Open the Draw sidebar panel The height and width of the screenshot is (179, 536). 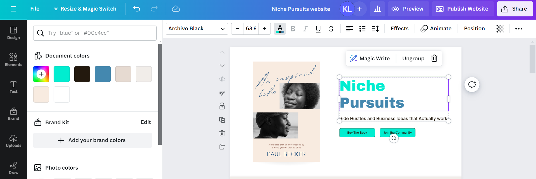click(x=13, y=168)
